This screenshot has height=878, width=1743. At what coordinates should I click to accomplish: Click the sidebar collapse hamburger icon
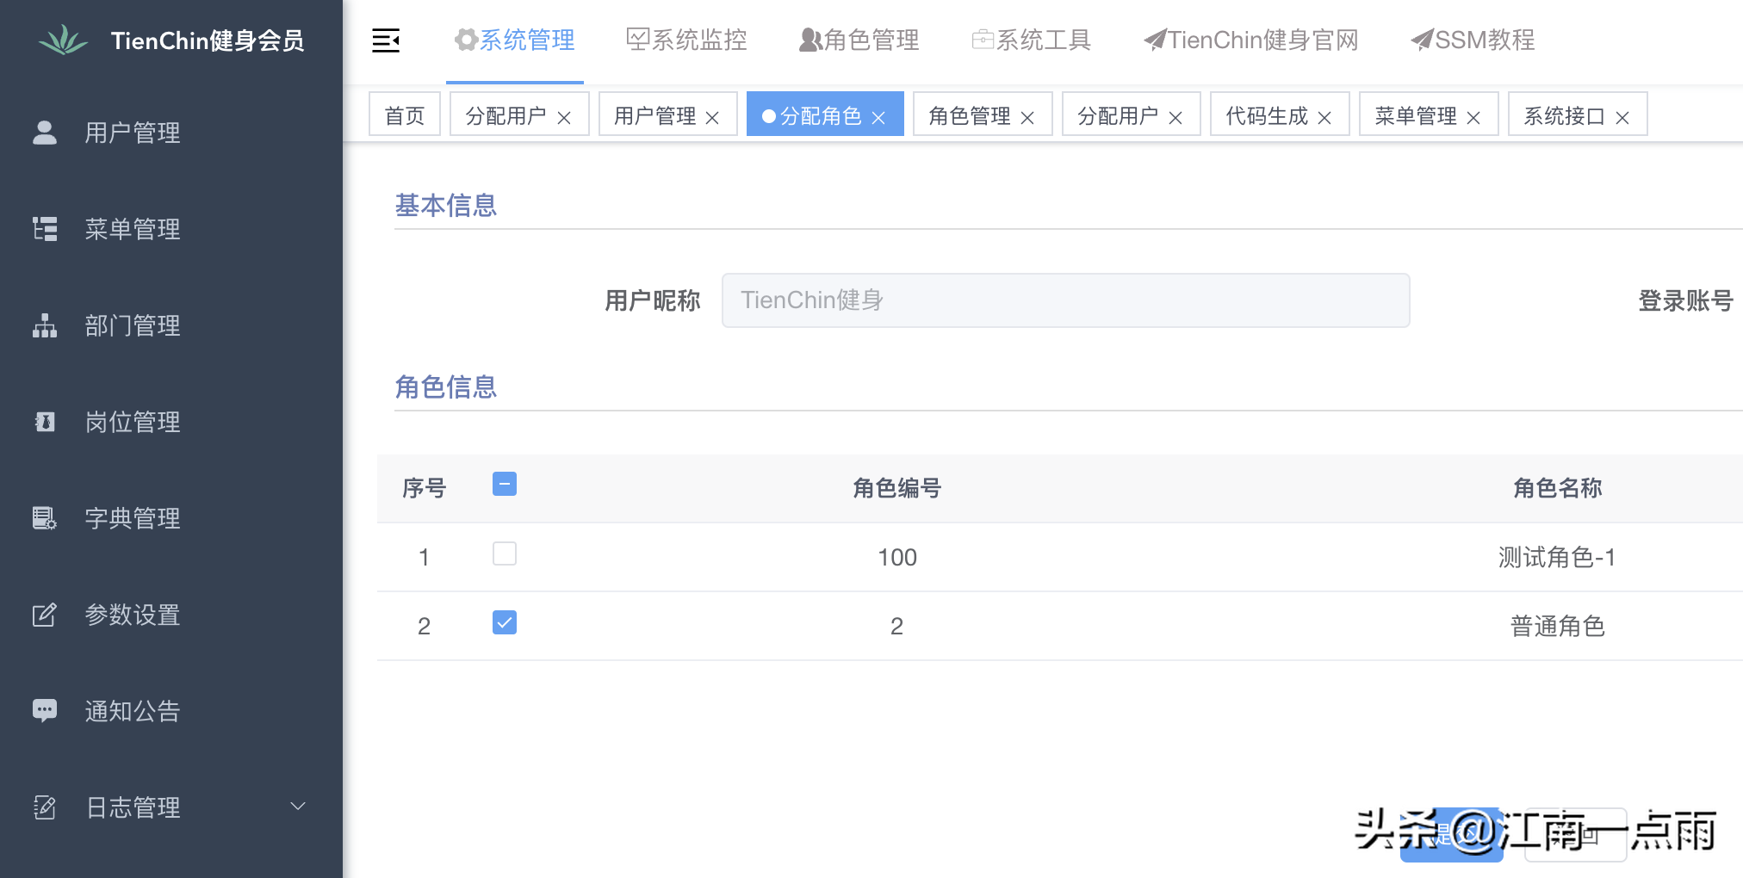point(385,40)
